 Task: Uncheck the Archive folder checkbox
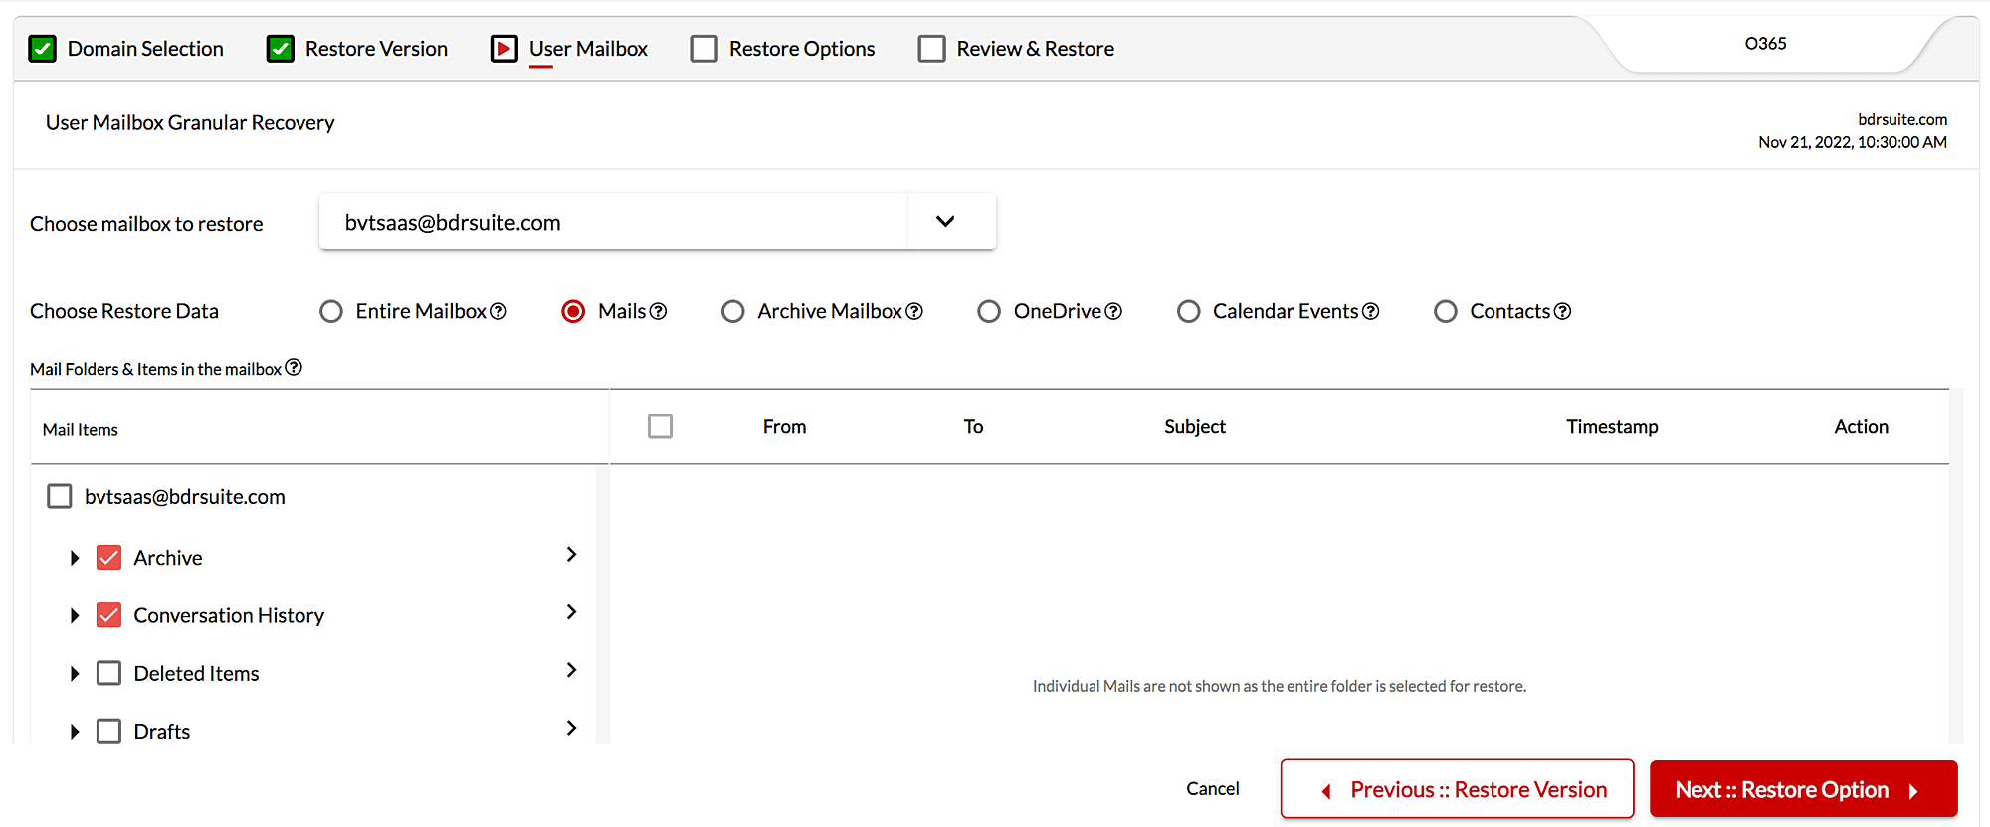(x=109, y=558)
